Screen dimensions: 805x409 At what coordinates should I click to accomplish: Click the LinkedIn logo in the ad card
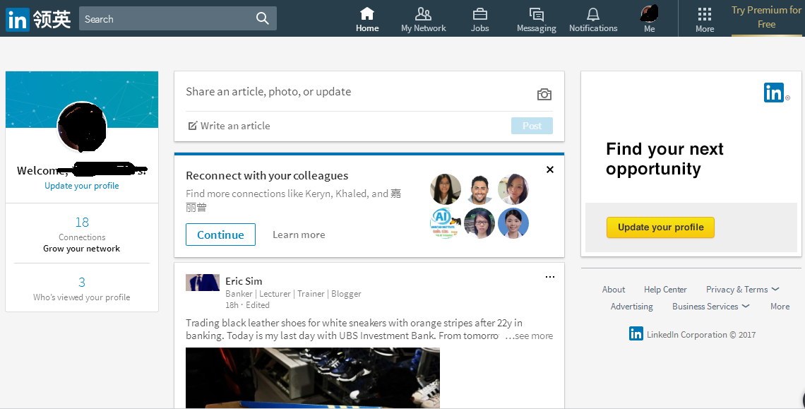tap(774, 93)
